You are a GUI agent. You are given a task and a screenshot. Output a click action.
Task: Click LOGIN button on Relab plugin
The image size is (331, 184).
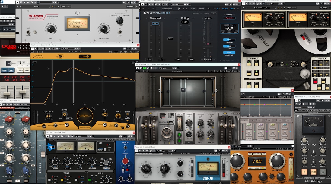click(x=4, y=70)
